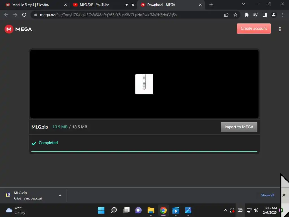This screenshot has height=217, width=289.
Task: Open Chrome profile menu
Action: [274, 15]
